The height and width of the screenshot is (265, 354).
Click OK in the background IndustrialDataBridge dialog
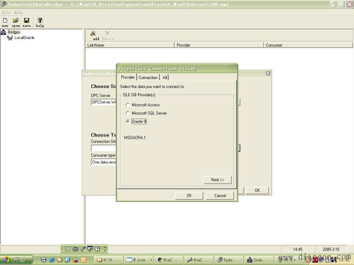pyautogui.click(x=257, y=190)
